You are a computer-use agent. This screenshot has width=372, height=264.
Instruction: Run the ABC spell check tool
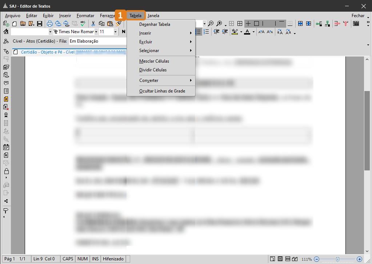click(x=83, y=24)
